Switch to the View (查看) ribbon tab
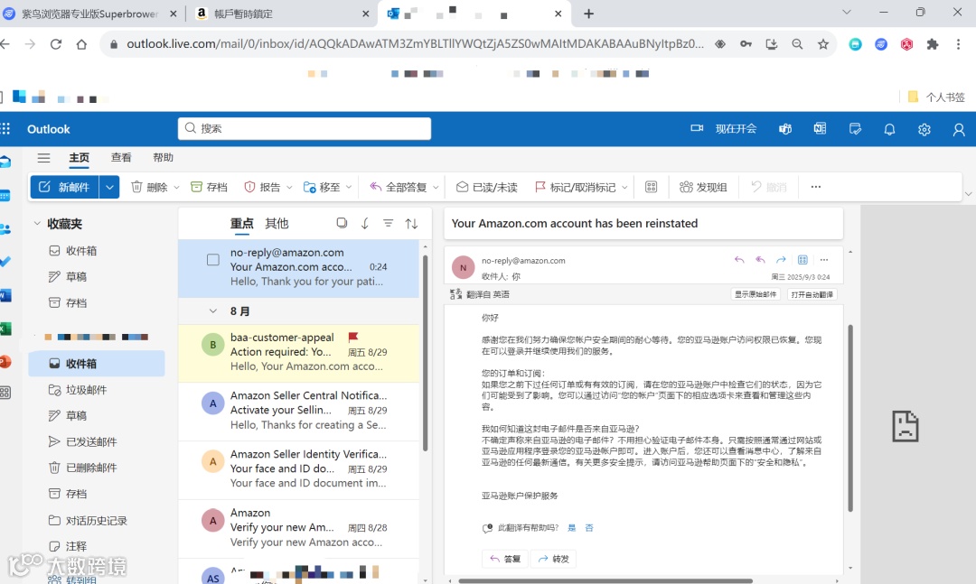Viewport: 976px width, 584px height. [121, 158]
